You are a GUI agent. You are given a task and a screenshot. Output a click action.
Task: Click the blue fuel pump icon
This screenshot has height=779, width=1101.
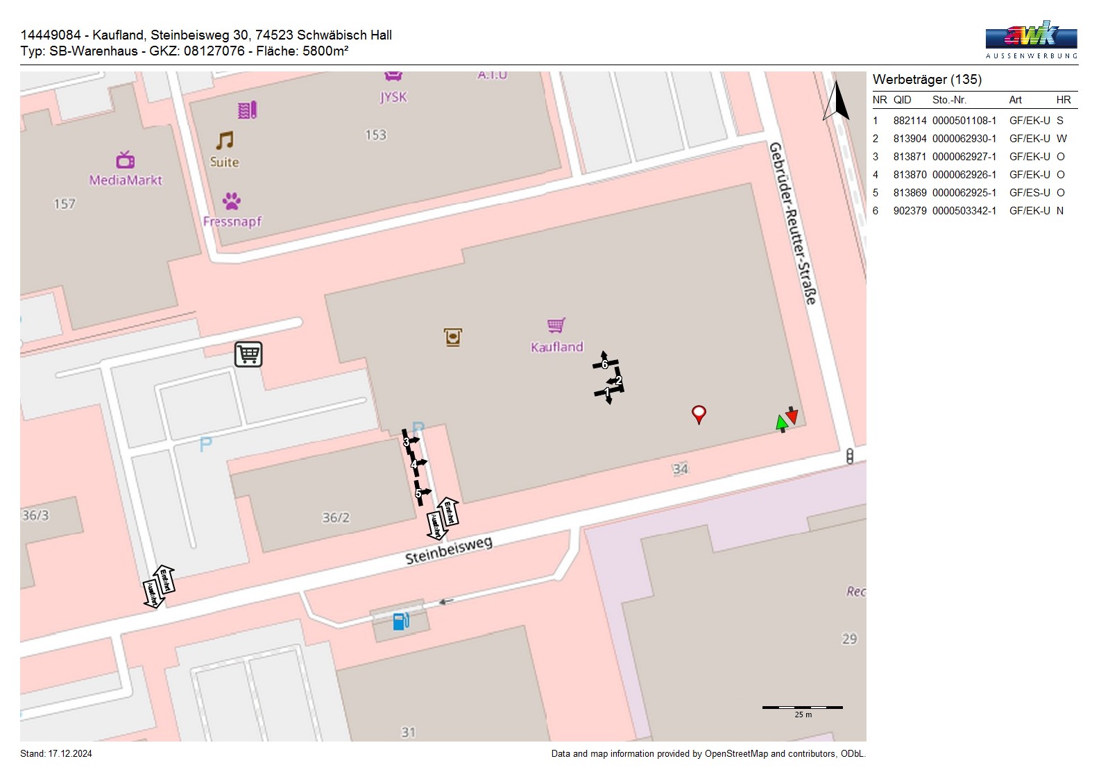[x=401, y=621]
